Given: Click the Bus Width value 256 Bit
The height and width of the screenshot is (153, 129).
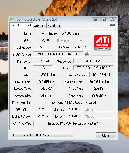Looking at the screenshot, I should 99,89.
